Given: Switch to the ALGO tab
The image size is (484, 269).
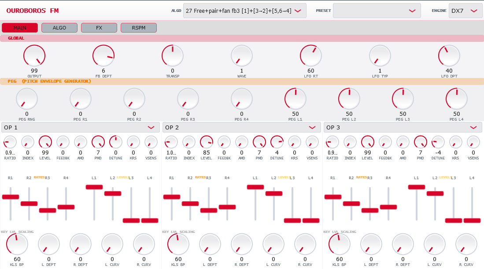Looking at the screenshot, I should click(x=59, y=28).
